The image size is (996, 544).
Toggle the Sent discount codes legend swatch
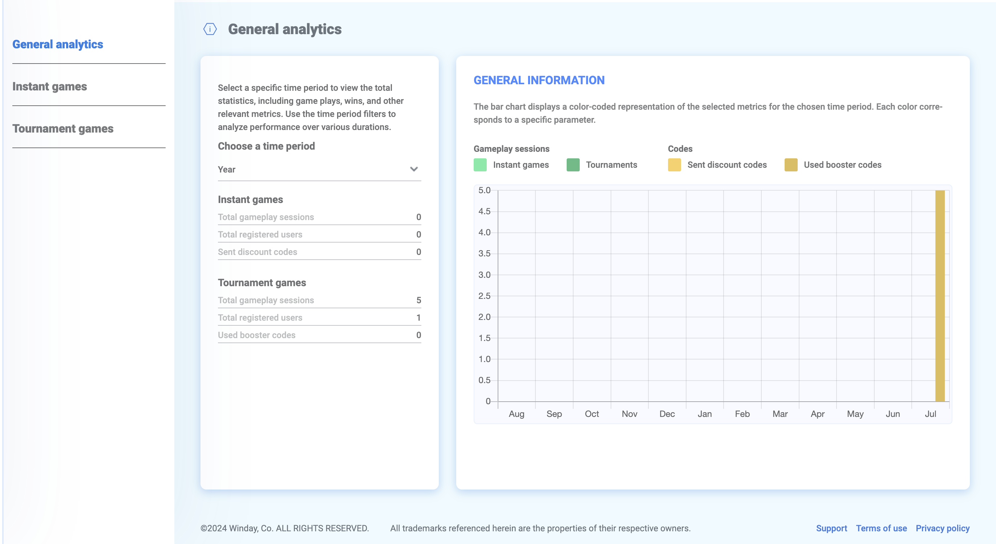pyautogui.click(x=674, y=165)
